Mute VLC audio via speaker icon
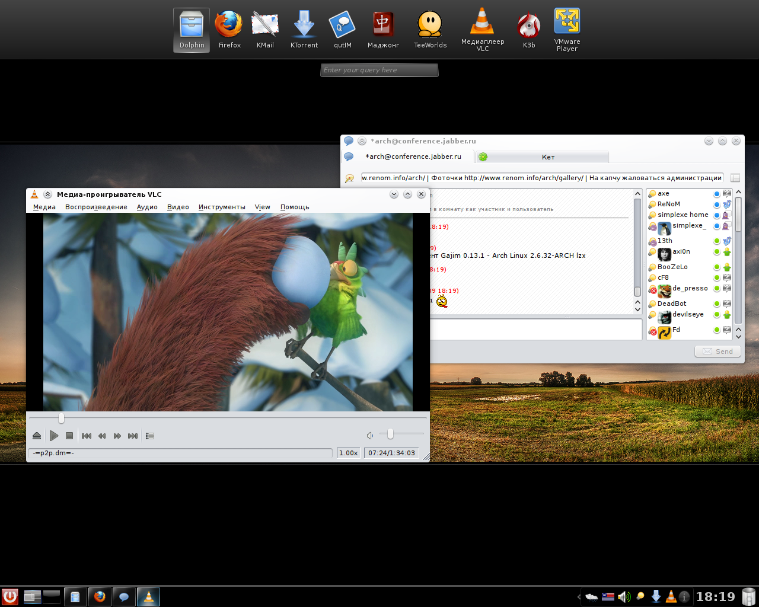 point(370,436)
